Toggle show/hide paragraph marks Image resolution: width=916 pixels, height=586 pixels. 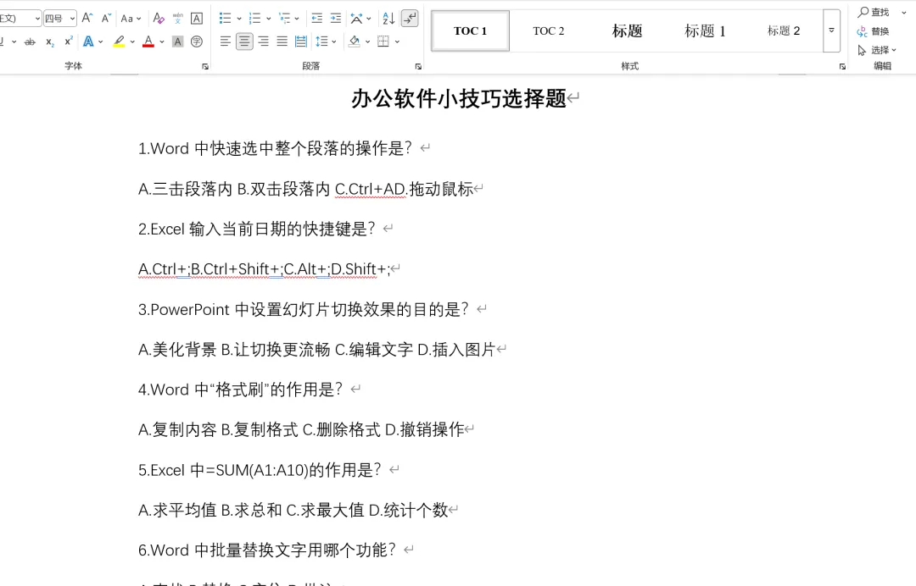(411, 18)
